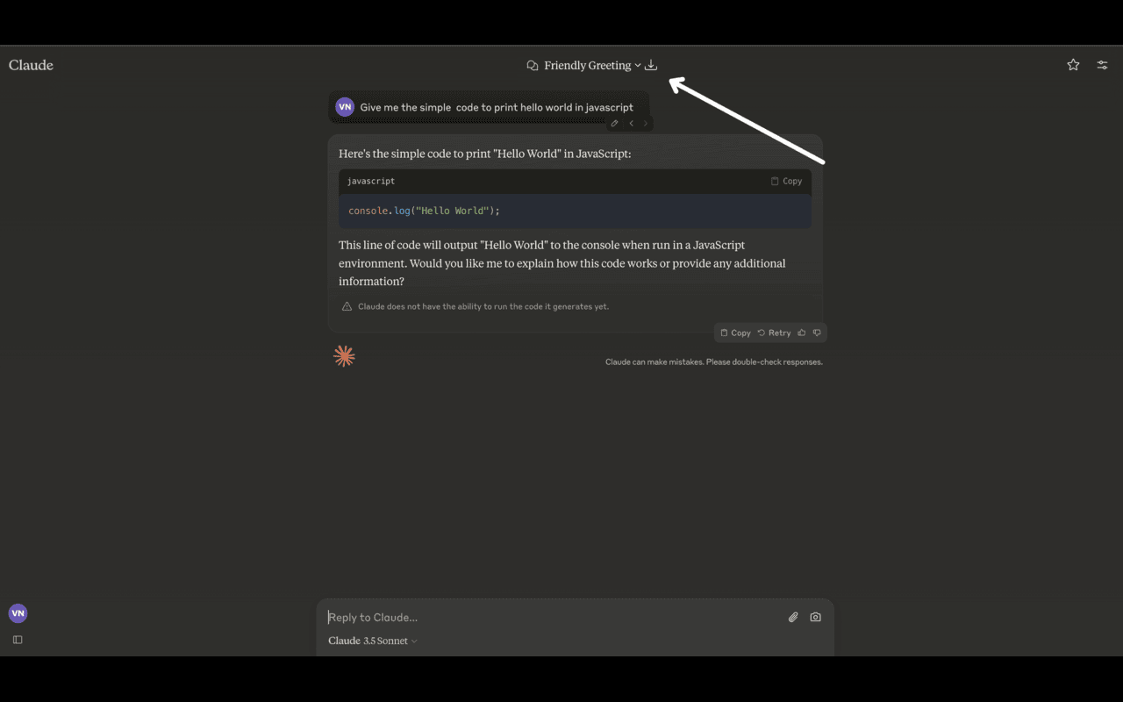This screenshot has width=1123, height=702.
Task: Click 'Claude does not have the ability' notice
Action: tap(483, 306)
